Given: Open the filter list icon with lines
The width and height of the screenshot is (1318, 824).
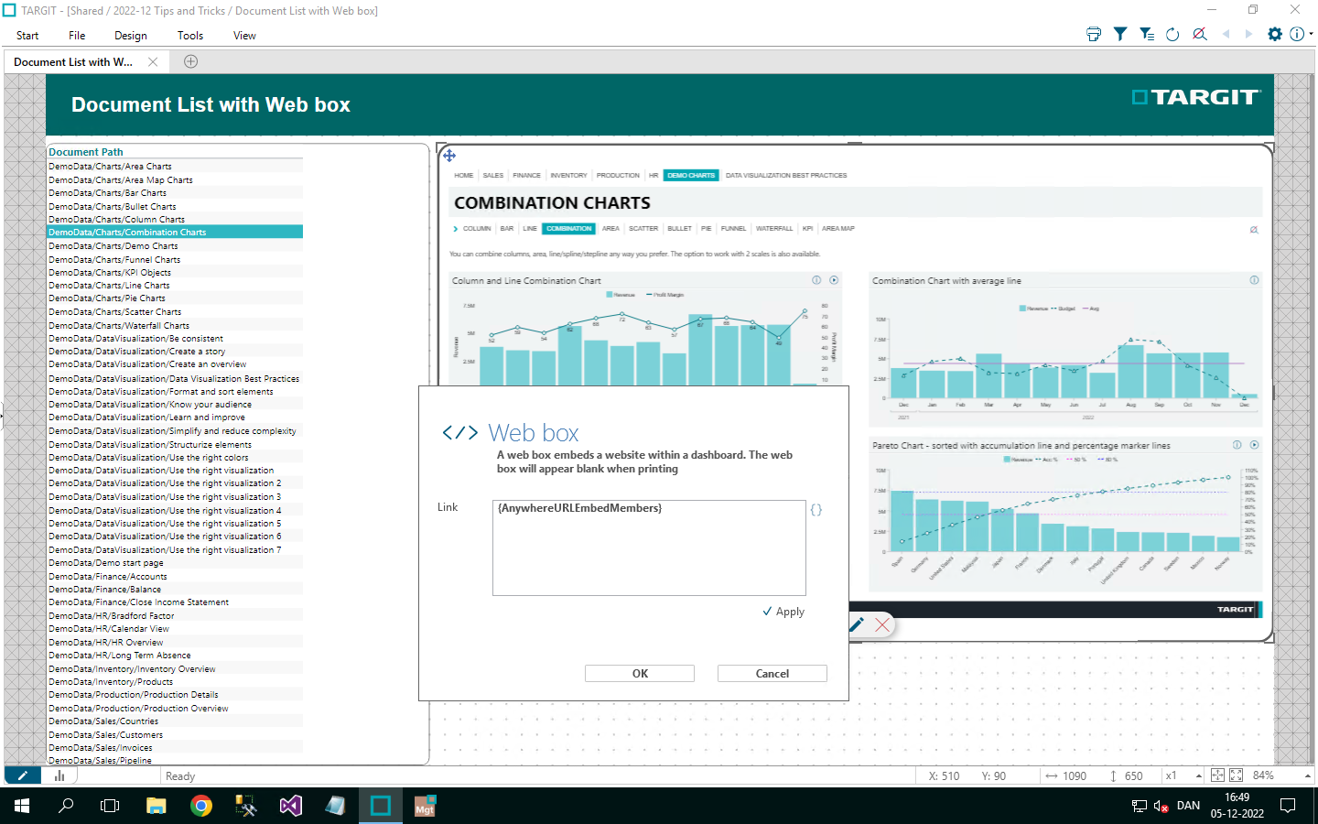Looking at the screenshot, I should click(1147, 34).
